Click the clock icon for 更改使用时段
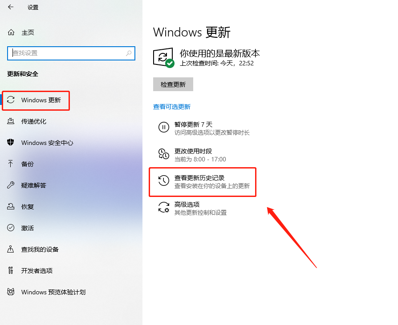The height and width of the screenshot is (325, 398). 164,154
